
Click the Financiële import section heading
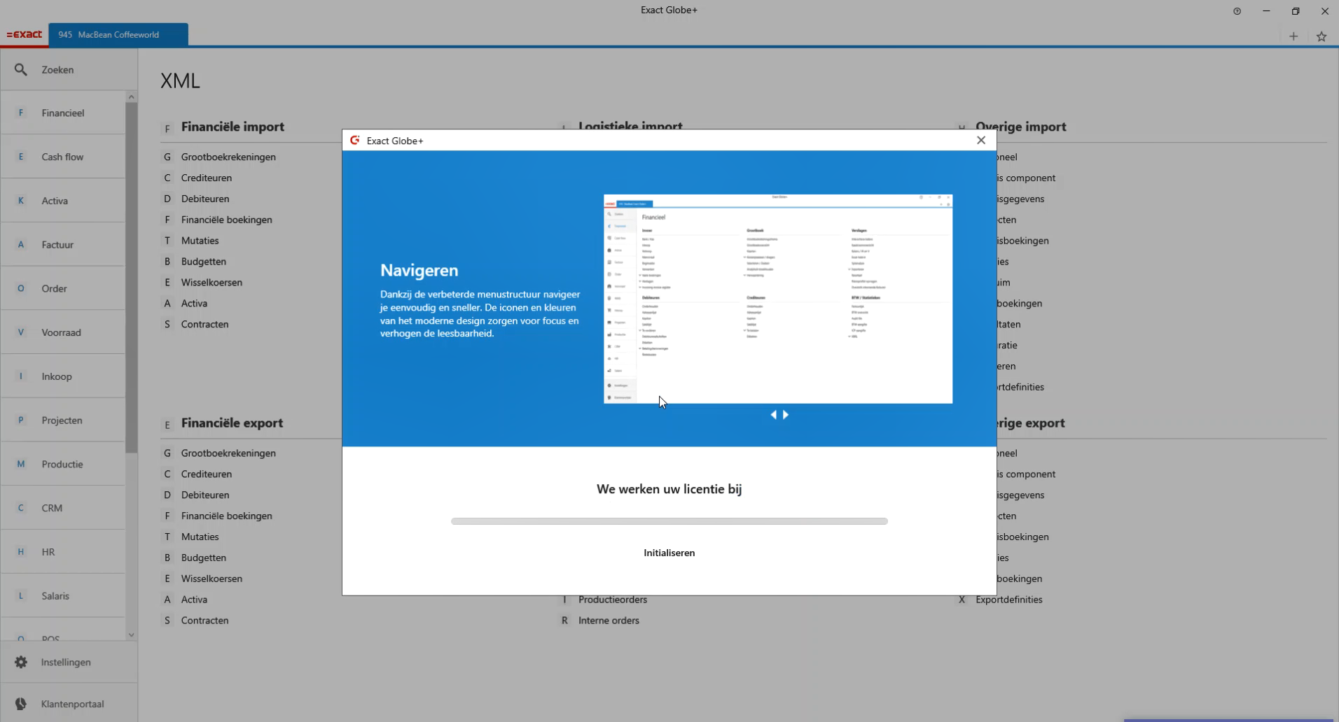233,127
